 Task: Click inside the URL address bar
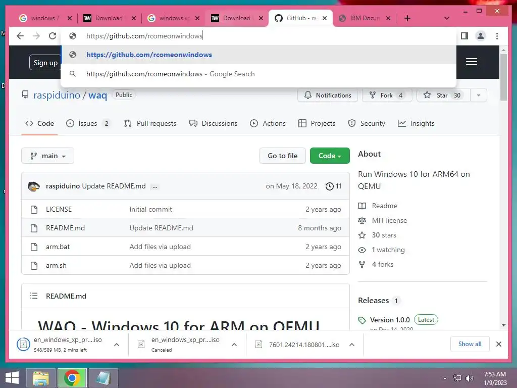[259, 36]
